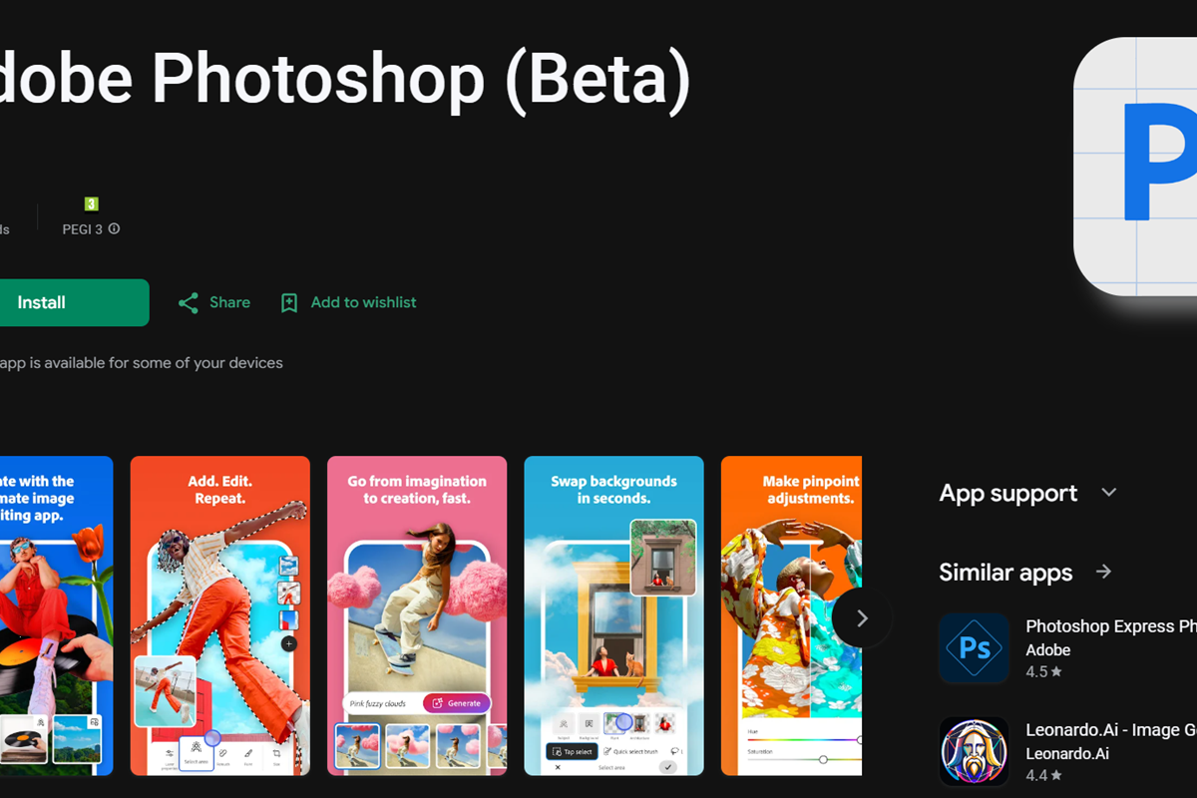Open the Photoshop Express app icon
Viewport: 1197px width, 798px height.
[x=975, y=648]
